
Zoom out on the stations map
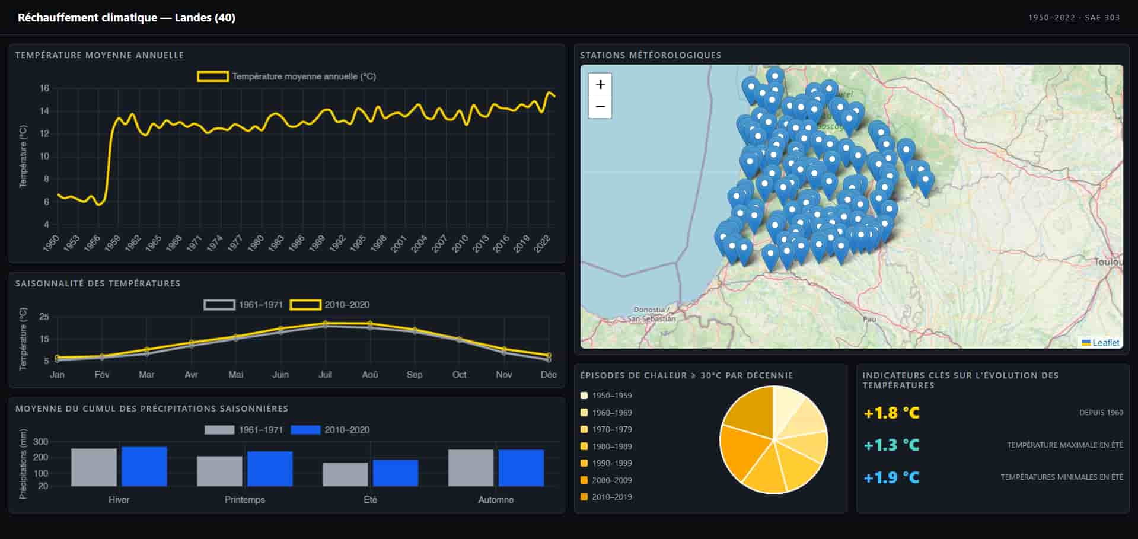pyautogui.click(x=600, y=107)
